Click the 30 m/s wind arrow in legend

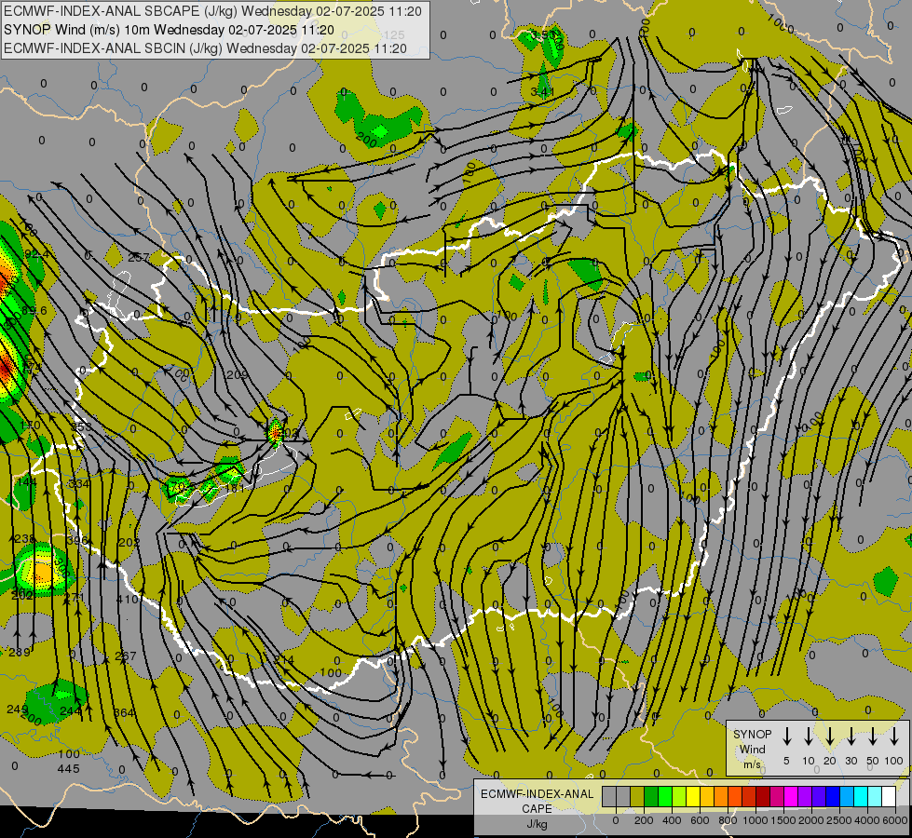(x=851, y=737)
